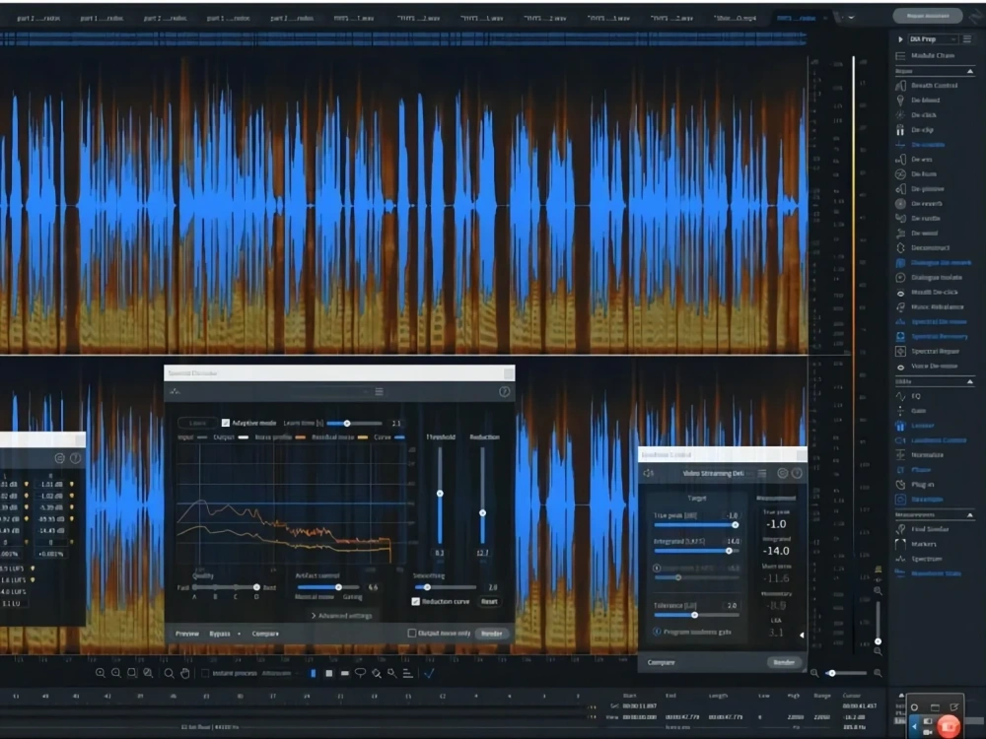Open the De-crackle module
This screenshot has height=739, width=986.
tap(920, 145)
